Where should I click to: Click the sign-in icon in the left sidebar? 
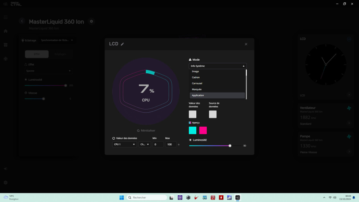click(6, 169)
